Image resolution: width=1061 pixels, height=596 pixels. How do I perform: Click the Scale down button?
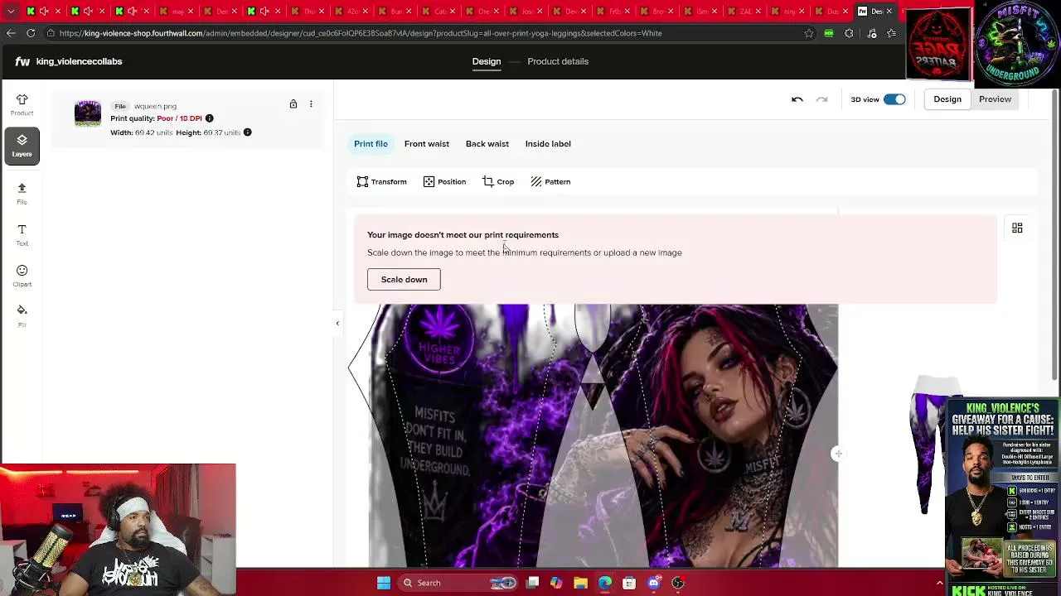[404, 280]
